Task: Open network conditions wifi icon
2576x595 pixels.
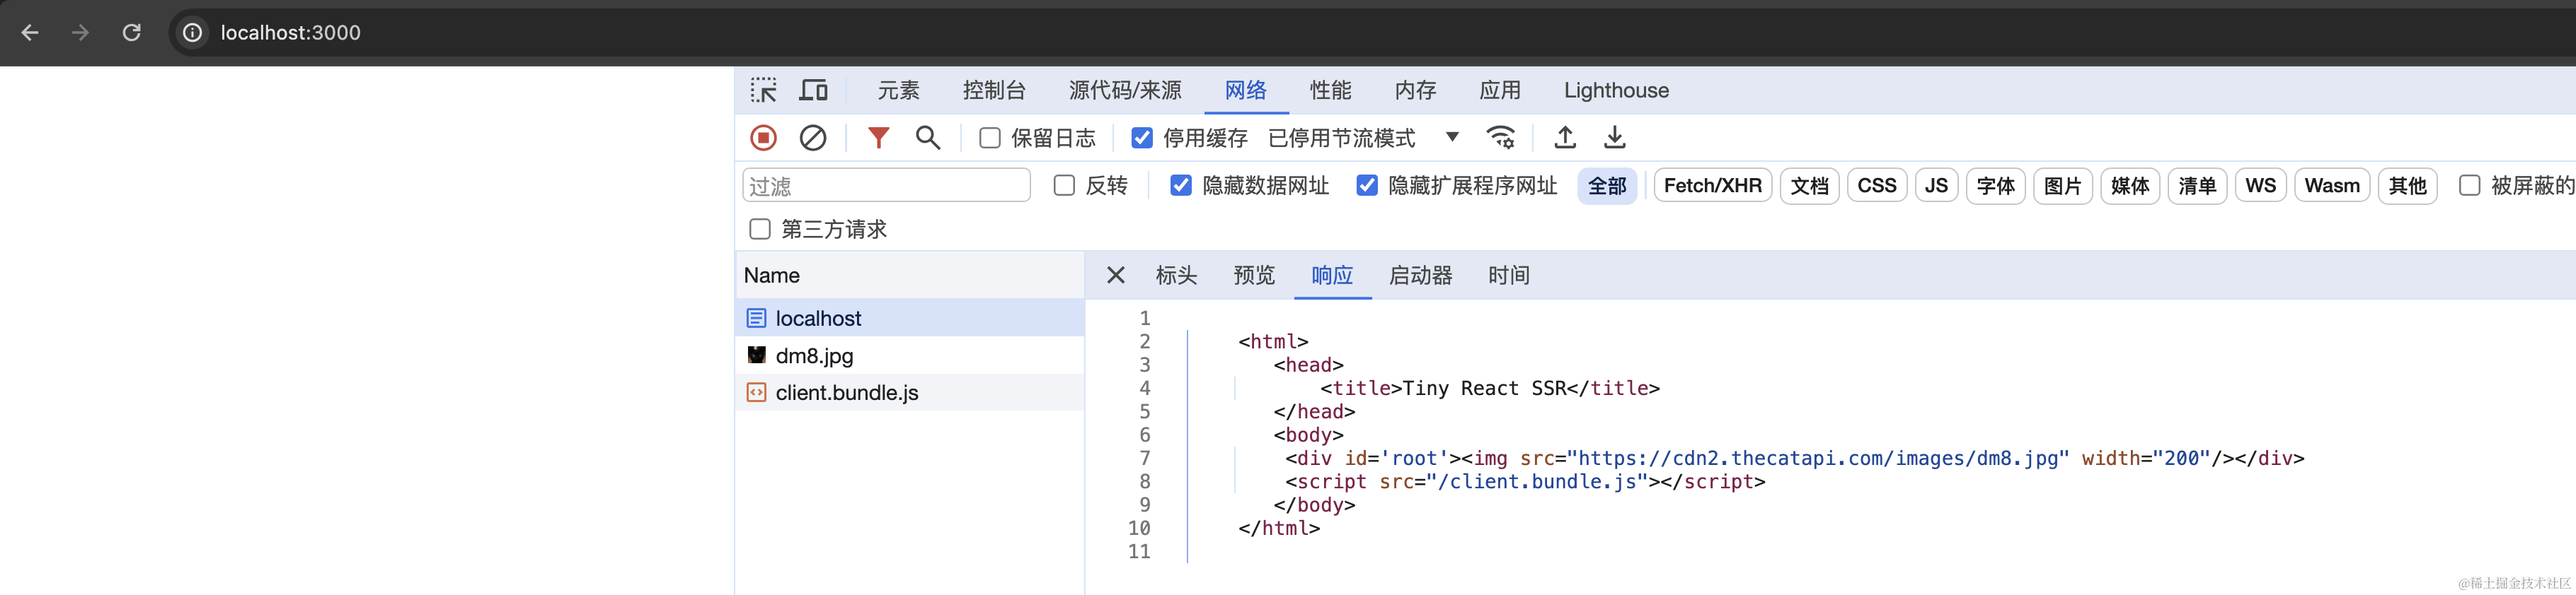Action: [1500, 138]
